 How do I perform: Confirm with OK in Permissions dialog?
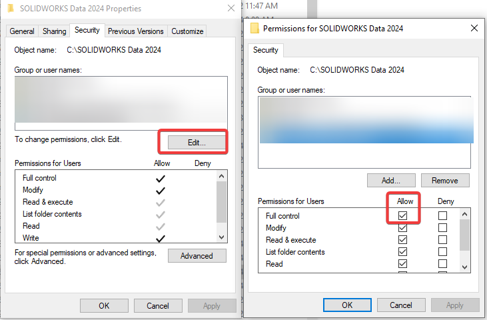[x=347, y=305]
